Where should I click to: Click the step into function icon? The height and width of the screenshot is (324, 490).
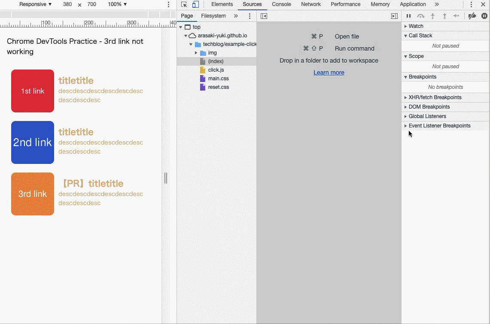click(x=432, y=16)
